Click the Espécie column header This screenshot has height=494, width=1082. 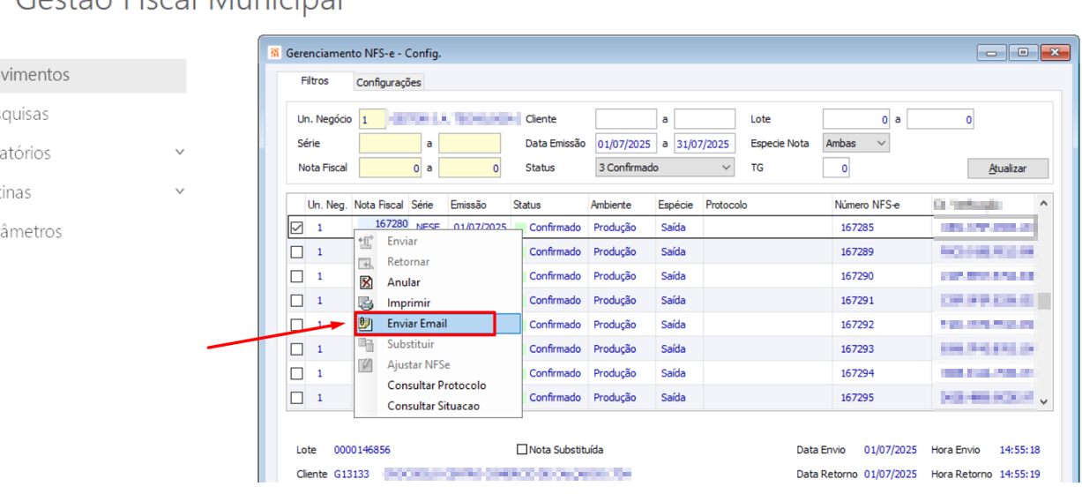click(678, 205)
